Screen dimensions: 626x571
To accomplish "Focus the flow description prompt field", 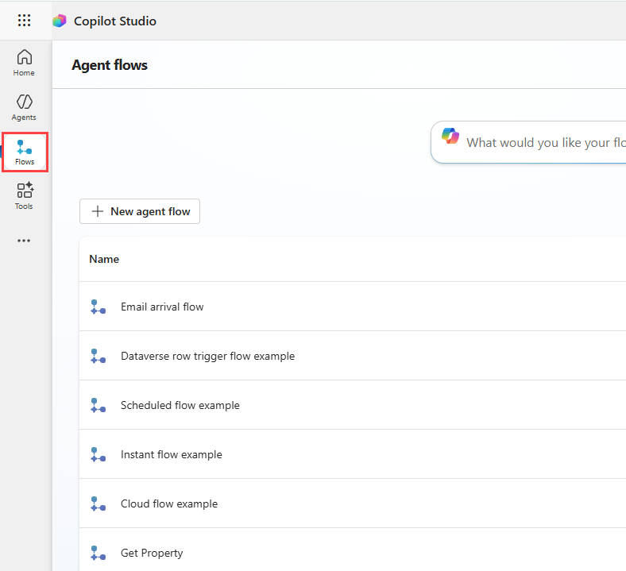I will tap(528, 142).
